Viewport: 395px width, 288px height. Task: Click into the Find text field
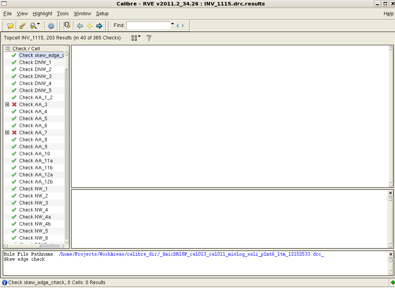(x=148, y=25)
